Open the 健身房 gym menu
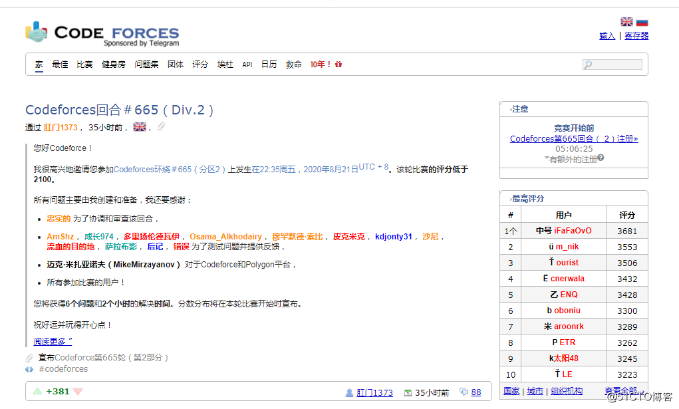Image resolution: width=679 pixels, height=409 pixels. click(114, 65)
